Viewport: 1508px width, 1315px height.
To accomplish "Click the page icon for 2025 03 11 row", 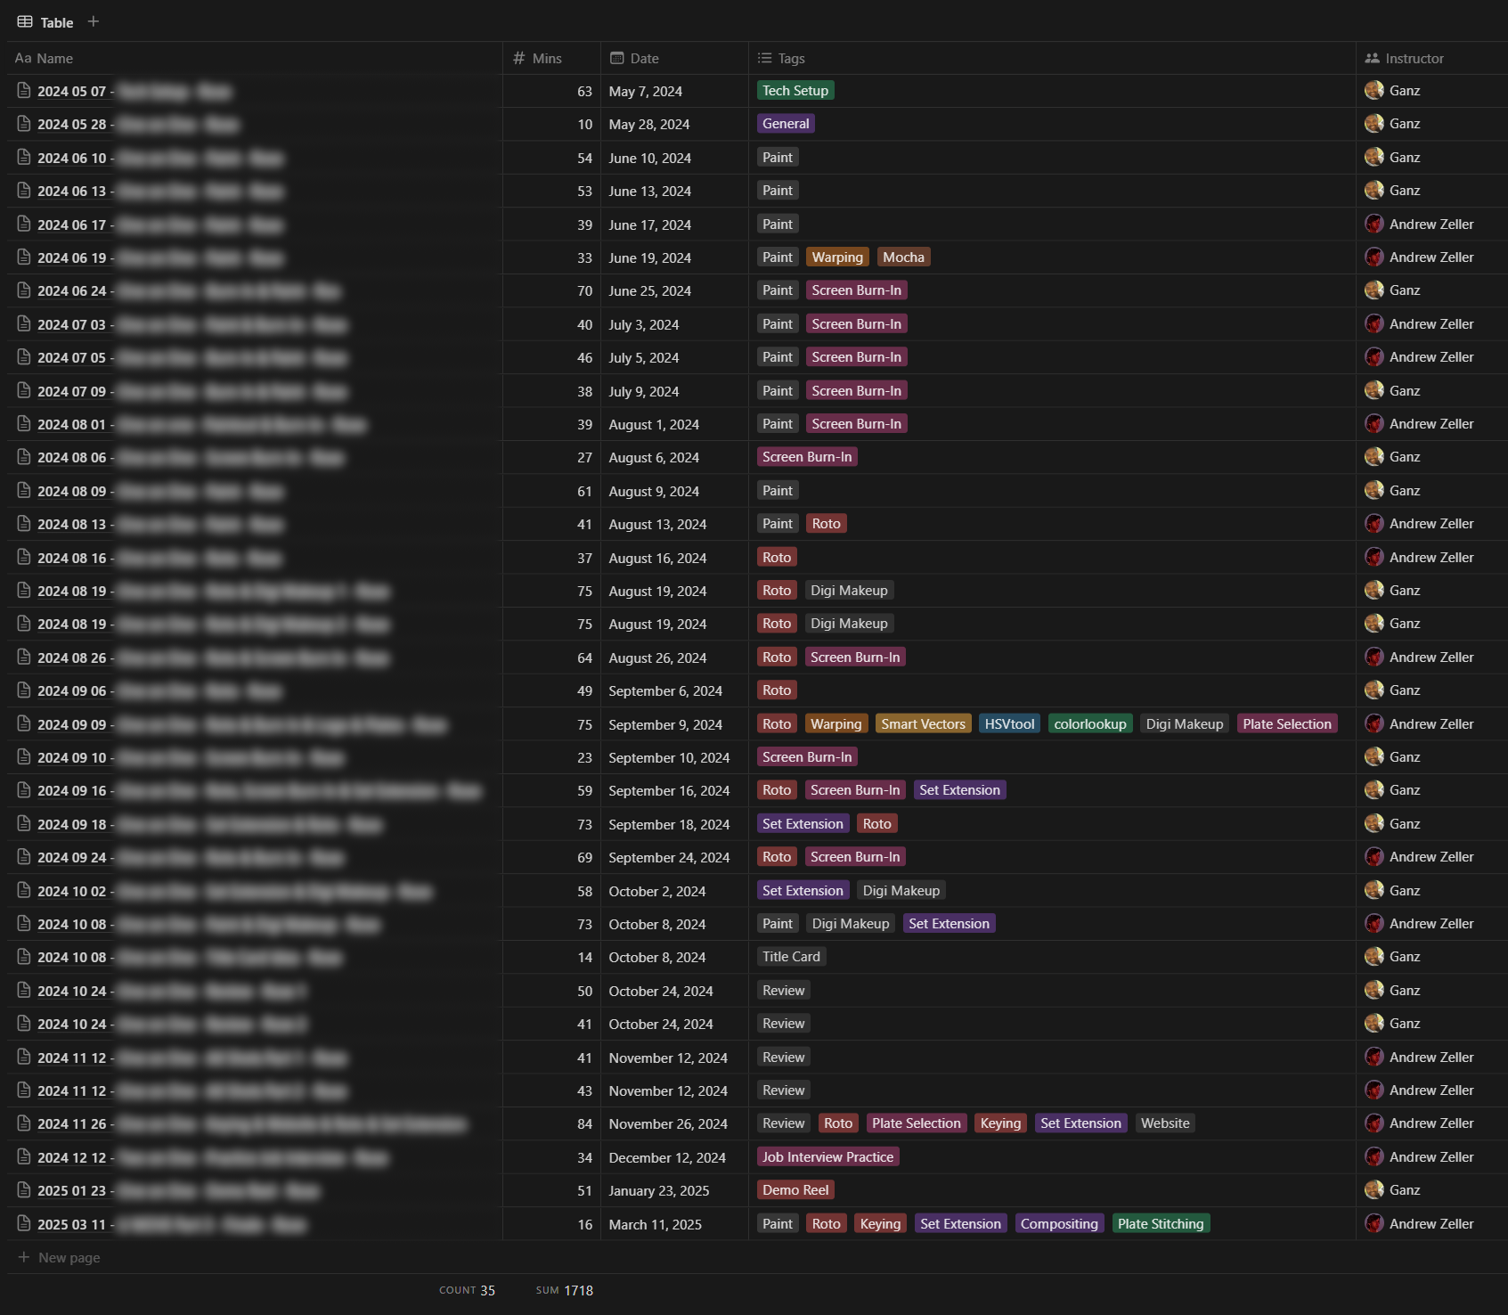I will click(24, 1224).
